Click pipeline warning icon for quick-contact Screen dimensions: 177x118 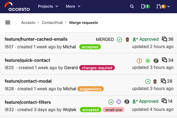click(139, 61)
